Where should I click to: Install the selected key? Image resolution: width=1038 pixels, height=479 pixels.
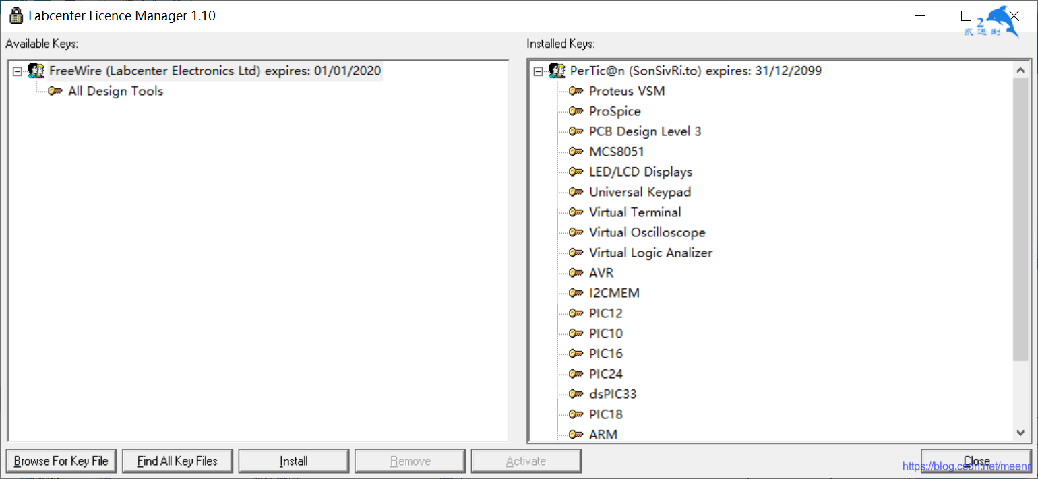click(x=294, y=461)
